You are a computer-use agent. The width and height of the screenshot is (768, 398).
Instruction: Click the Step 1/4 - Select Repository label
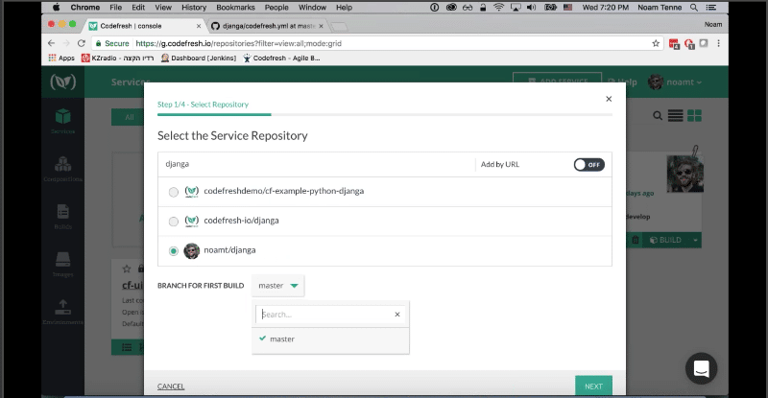point(203,105)
